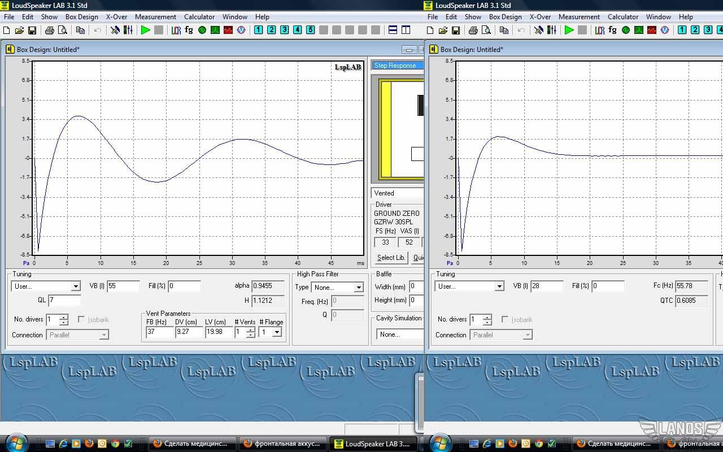Viewport: 723px width, 452px height.
Task: Select memory 1 button in left window toolbar
Action: (259, 30)
